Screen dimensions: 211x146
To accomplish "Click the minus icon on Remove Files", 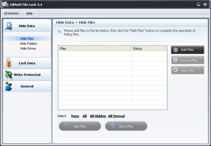I will coord(175,60).
